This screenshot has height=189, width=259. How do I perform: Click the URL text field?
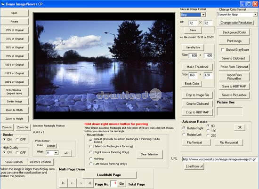pos(219,159)
